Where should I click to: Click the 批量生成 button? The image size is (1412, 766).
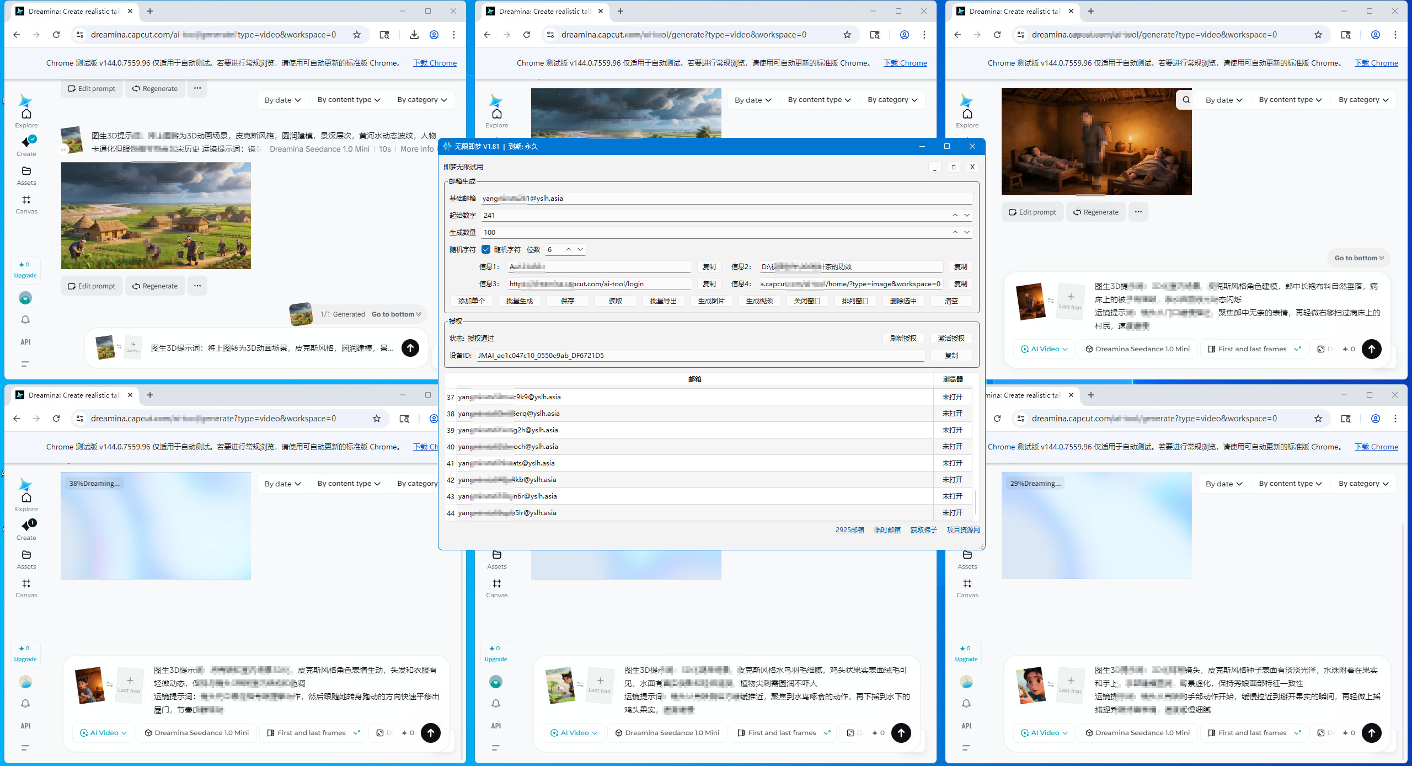tap(519, 301)
